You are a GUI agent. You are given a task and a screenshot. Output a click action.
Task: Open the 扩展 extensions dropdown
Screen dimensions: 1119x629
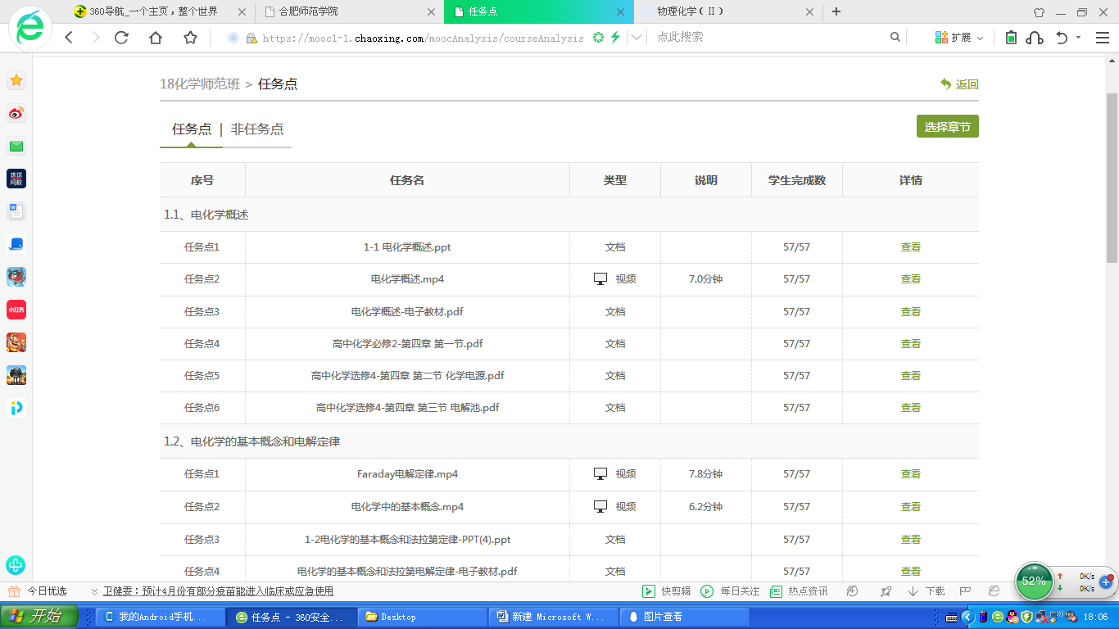[x=959, y=38]
